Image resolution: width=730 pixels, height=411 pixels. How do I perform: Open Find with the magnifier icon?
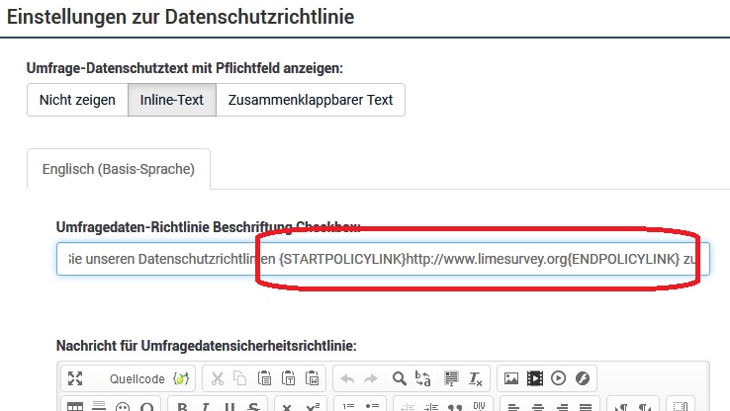click(400, 377)
